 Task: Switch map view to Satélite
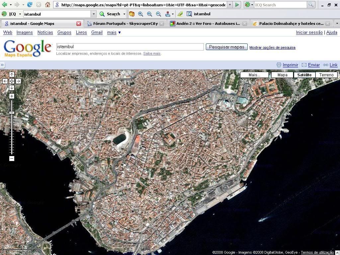pos(304,75)
